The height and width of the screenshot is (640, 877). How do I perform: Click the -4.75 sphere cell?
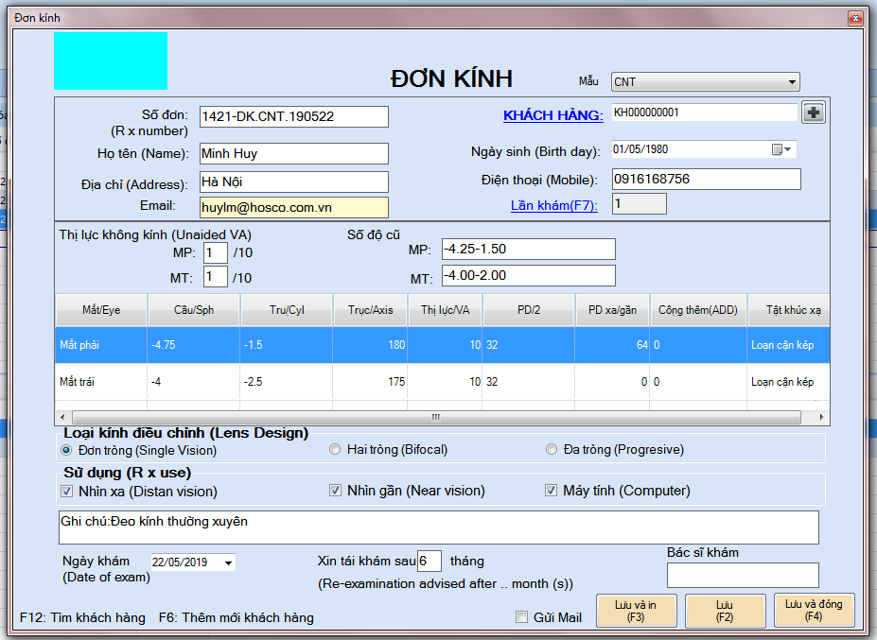click(194, 345)
